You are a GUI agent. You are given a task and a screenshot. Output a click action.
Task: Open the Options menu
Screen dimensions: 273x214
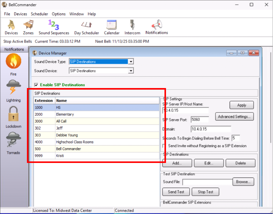58,14
